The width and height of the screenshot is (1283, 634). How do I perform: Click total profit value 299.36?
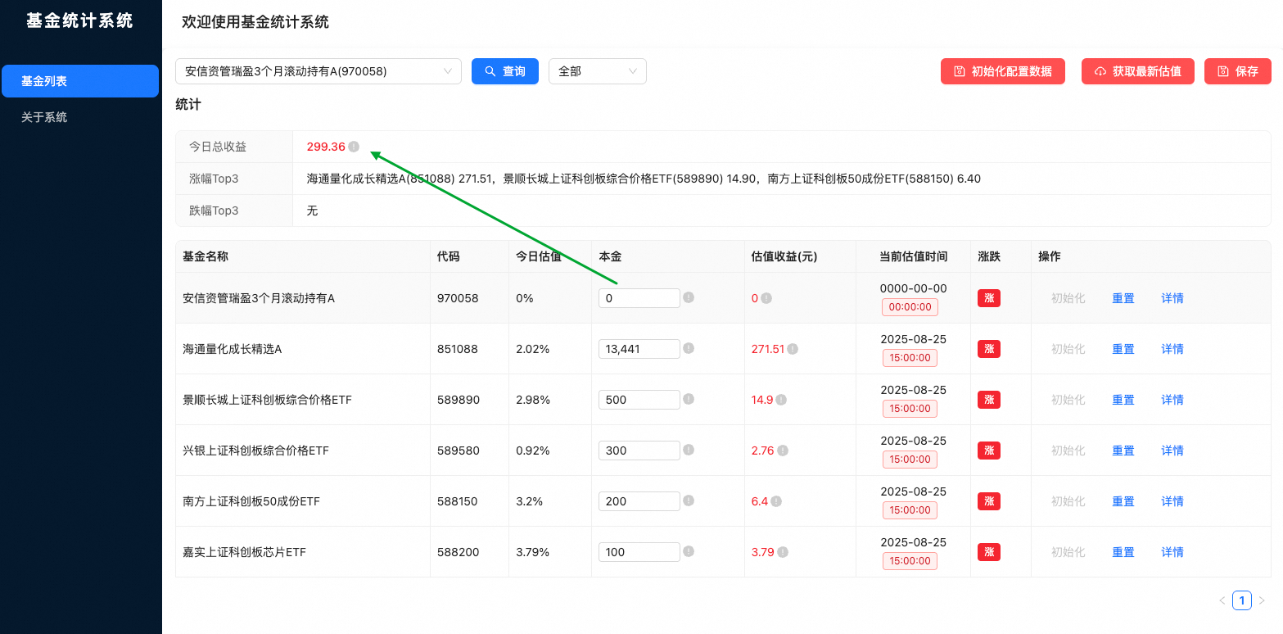(x=326, y=147)
